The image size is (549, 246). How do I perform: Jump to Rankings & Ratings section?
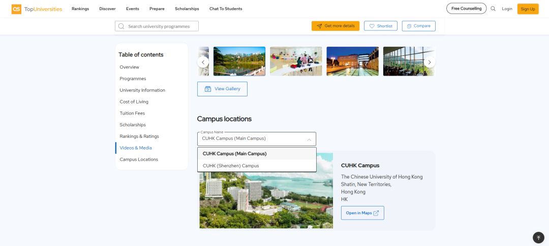point(139,136)
